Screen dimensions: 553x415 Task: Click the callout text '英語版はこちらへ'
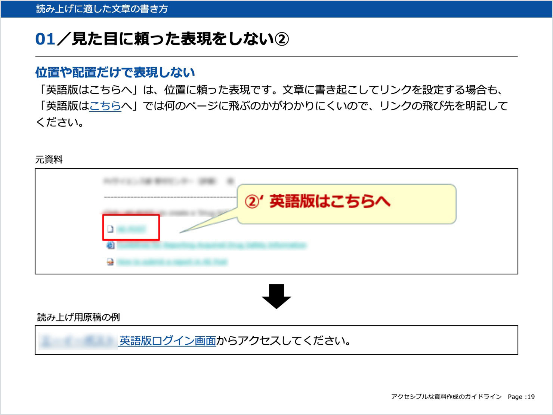click(330, 202)
